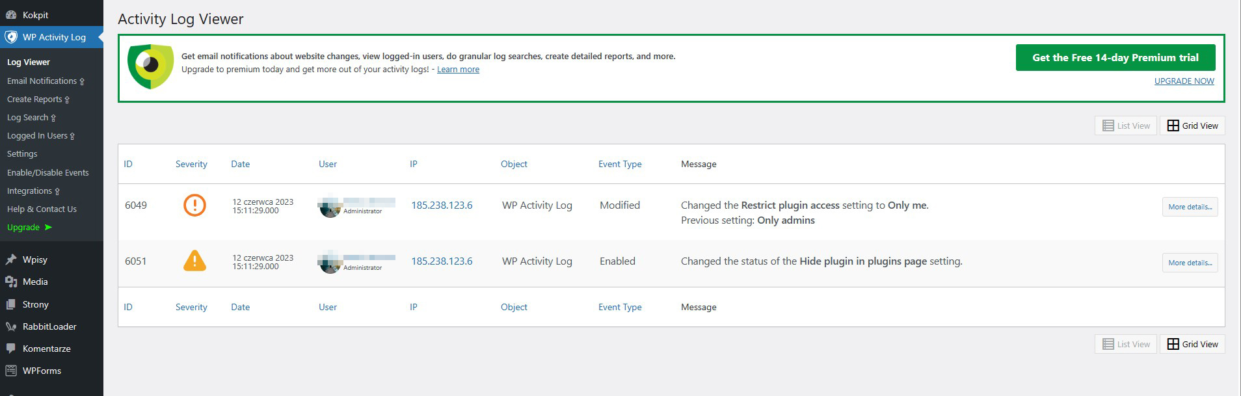The width and height of the screenshot is (1241, 396).
Task: Click the RabbitLoader icon in sidebar
Action: click(x=11, y=326)
